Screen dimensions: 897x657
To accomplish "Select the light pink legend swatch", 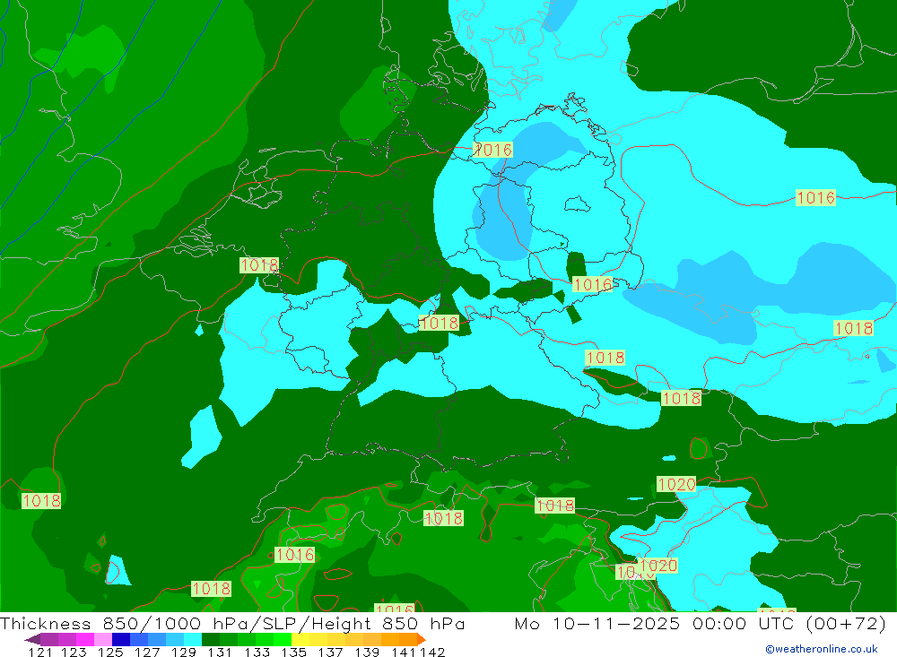I will click(103, 639).
